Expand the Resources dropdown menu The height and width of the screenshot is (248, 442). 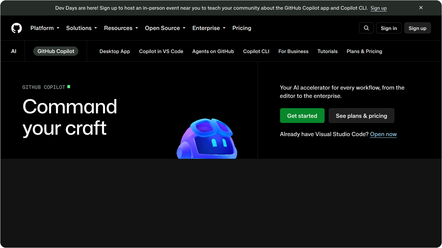pos(121,28)
